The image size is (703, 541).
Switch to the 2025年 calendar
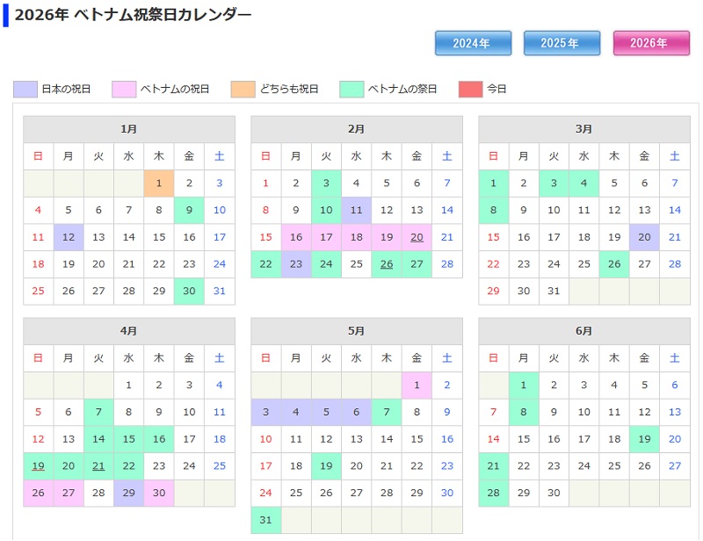tap(562, 43)
